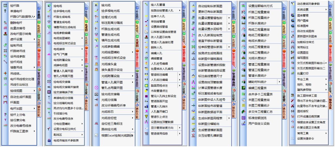Screen dimensions: 335x147
Task: Select 绘埋式光缆 menu item
Action: [x=109, y=17]
